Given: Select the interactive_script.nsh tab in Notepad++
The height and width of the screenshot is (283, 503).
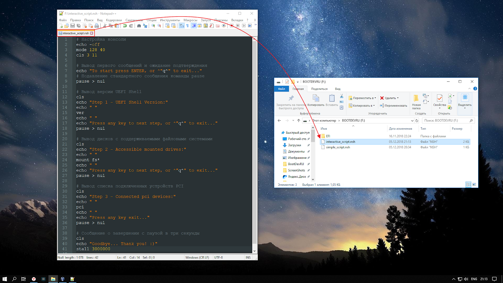Looking at the screenshot, I should pyautogui.click(x=76, y=33).
